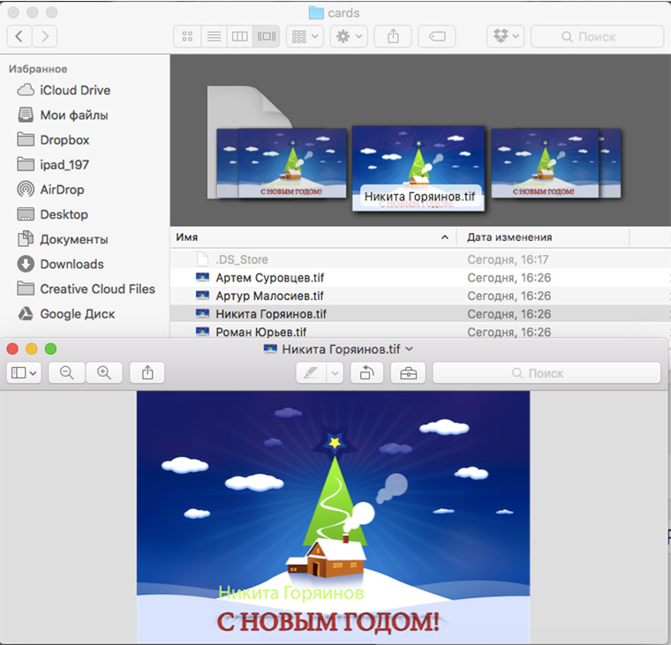Viewport: 671px width, 645px height.
Task: Click the iCloud Drive cloud icon
Action: point(26,90)
